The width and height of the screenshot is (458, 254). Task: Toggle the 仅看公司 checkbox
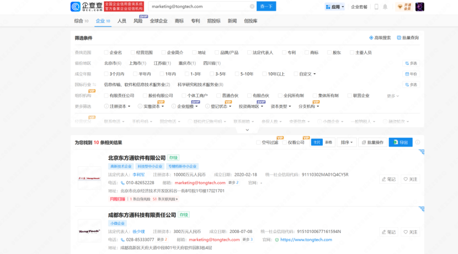285,142
